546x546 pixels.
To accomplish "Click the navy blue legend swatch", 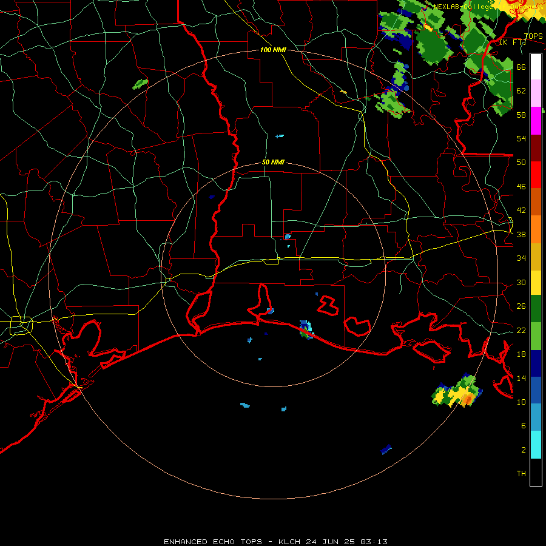I will [536, 363].
